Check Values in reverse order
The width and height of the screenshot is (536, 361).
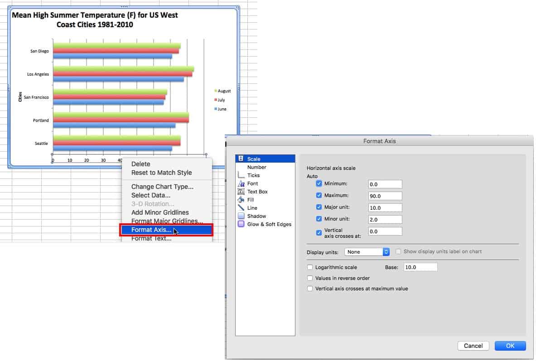tap(310, 278)
